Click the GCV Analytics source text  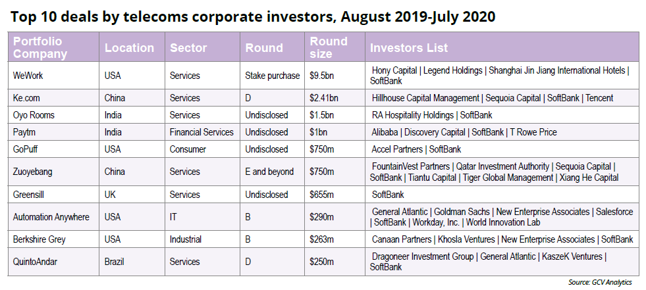600,282
